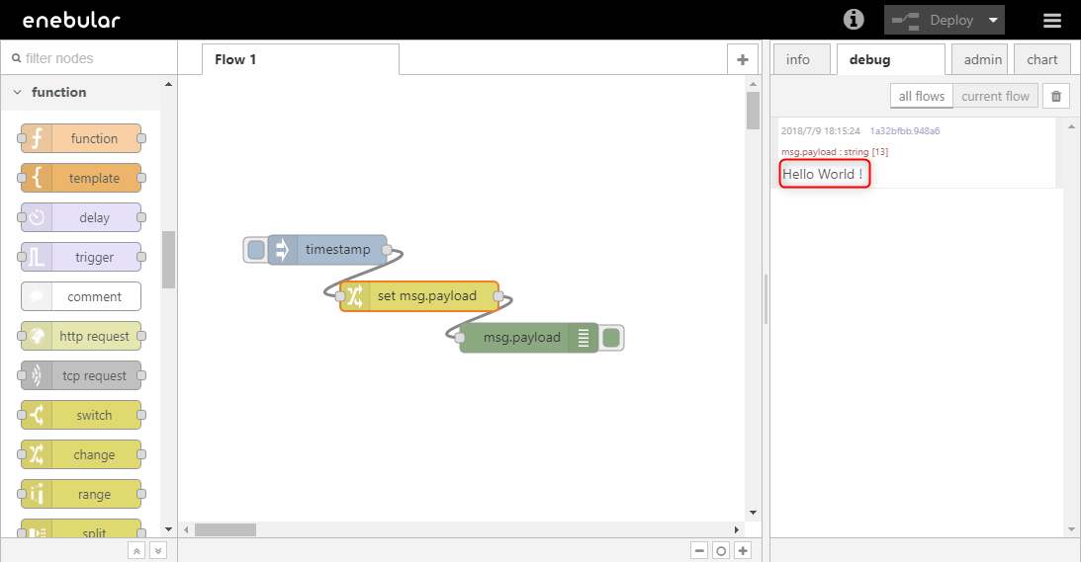
Task: Open the hamburger menu in top-right
Action: click(1052, 20)
